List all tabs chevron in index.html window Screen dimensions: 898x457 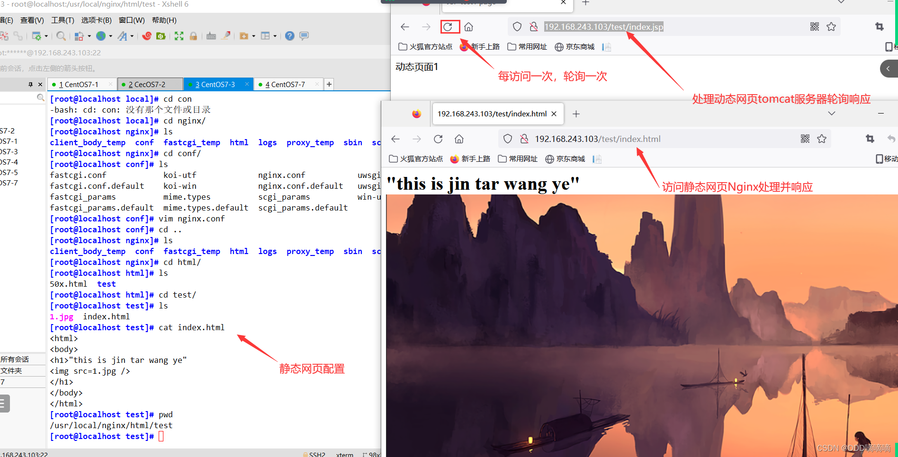click(x=832, y=114)
